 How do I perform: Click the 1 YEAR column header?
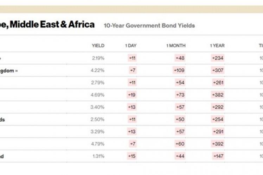tap(217, 46)
